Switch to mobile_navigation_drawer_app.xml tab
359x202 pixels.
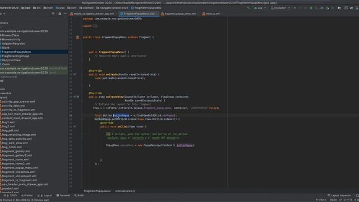[94, 13]
